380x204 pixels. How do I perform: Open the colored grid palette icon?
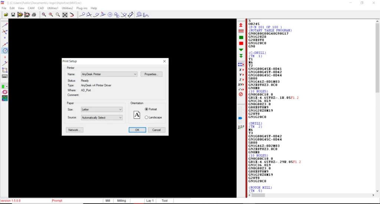(4, 98)
